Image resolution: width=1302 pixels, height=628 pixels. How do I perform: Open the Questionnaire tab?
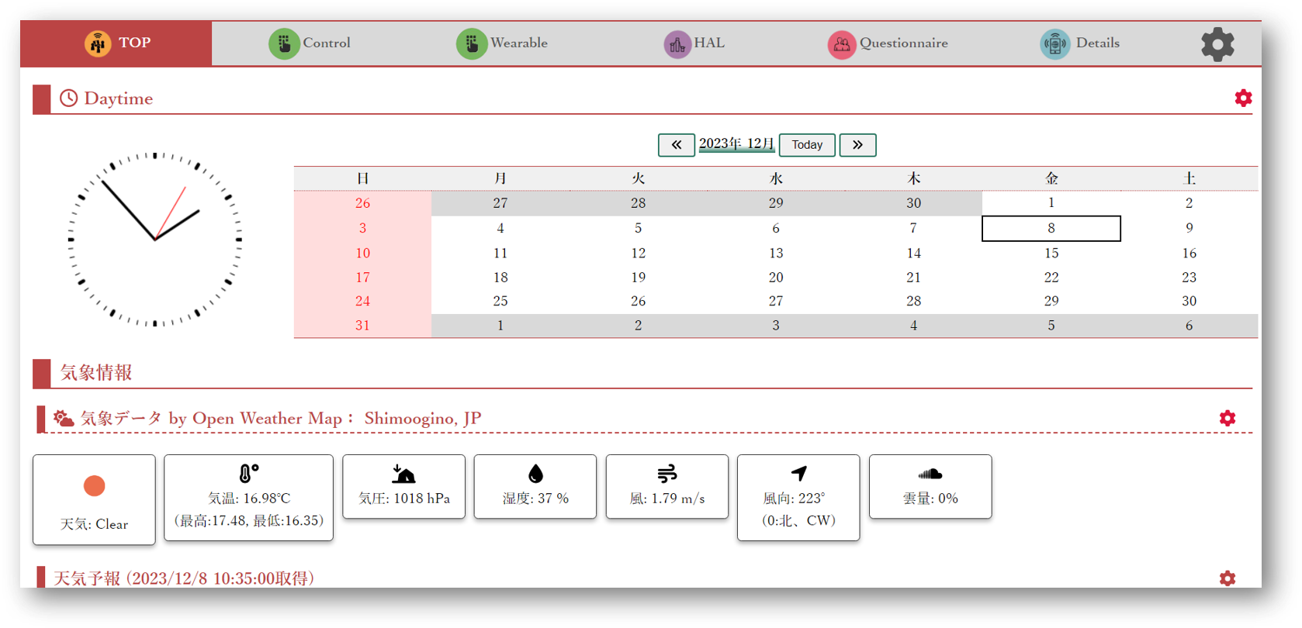coord(888,43)
